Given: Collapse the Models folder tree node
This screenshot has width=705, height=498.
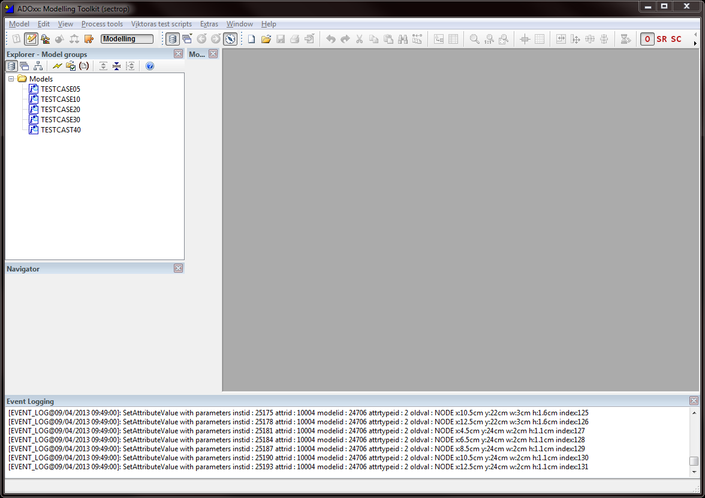Looking at the screenshot, I should tap(11, 79).
